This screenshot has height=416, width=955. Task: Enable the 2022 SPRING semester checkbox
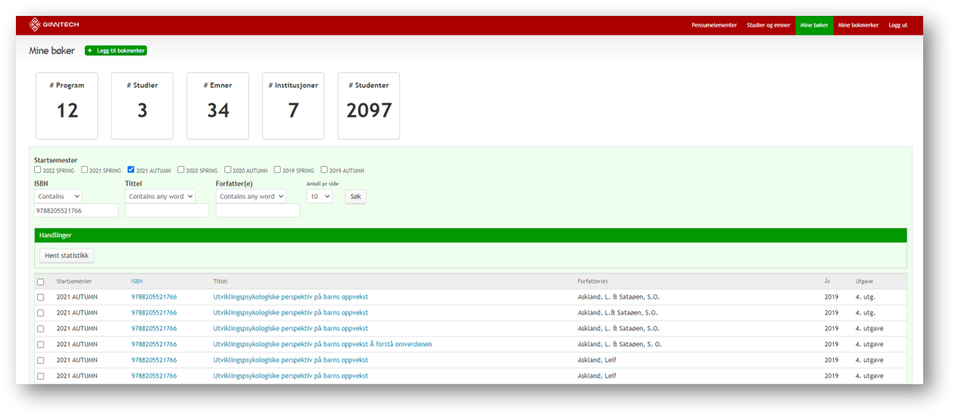pyautogui.click(x=38, y=170)
